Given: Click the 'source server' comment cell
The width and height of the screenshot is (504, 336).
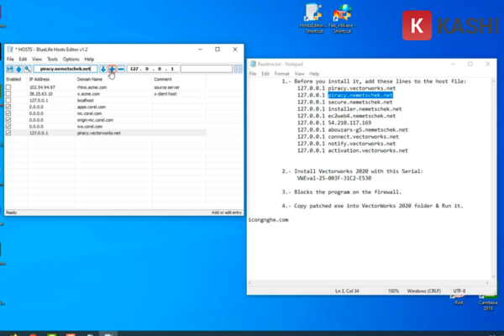Looking at the screenshot, I should point(166,87).
